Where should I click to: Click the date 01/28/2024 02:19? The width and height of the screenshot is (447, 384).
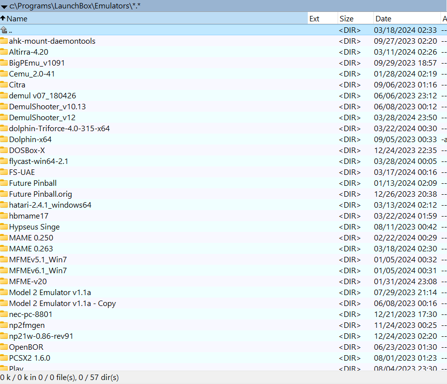[405, 74]
